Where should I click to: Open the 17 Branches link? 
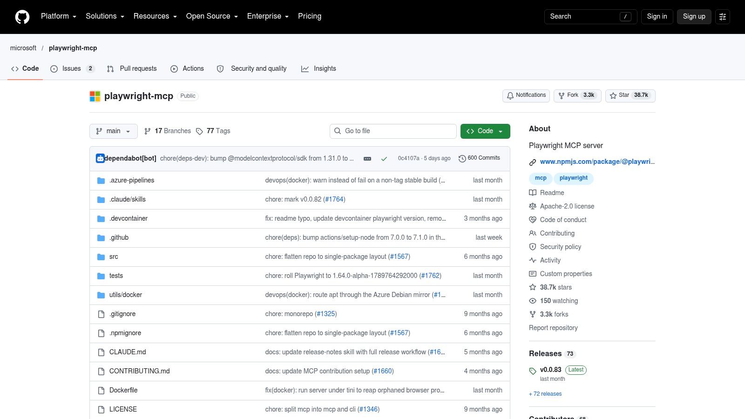pos(168,131)
